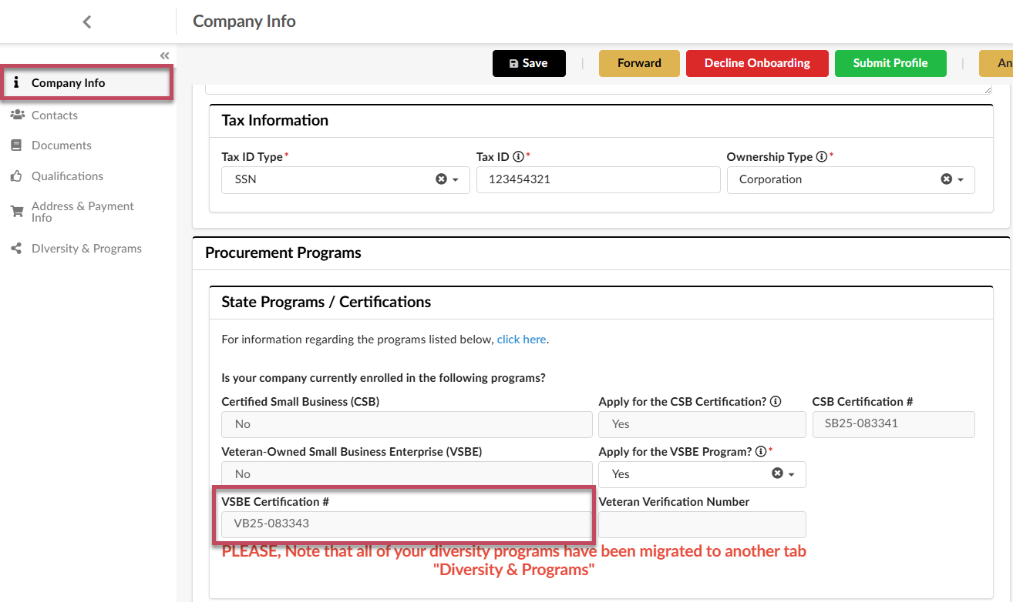Click the VSBE Certification # field
Screen dimensions: 1013x602
(x=406, y=524)
